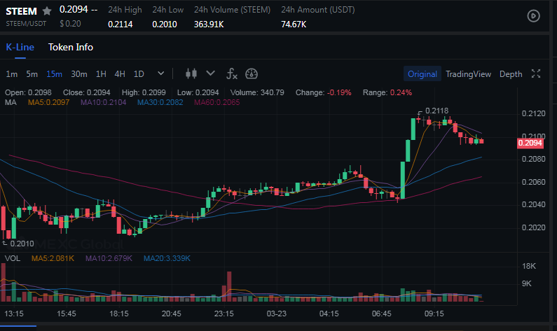
Task: Click the VOL indicator label
Action: pos(13,258)
